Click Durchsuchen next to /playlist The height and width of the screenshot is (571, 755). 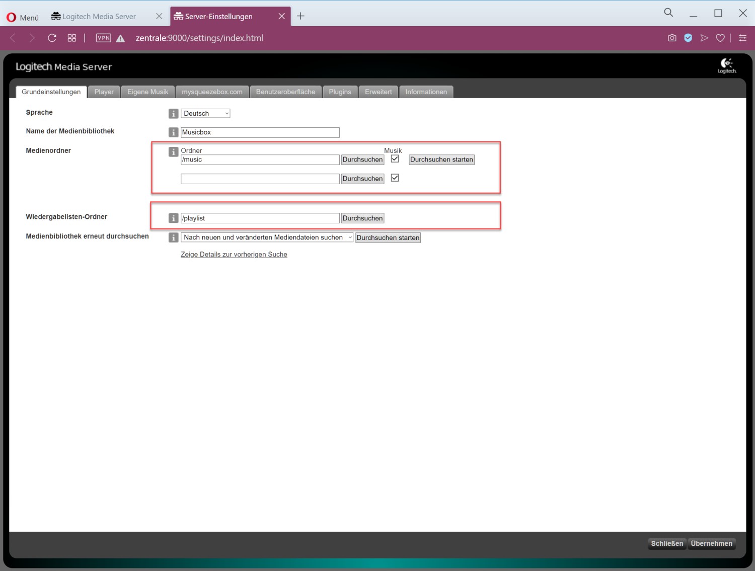click(363, 218)
